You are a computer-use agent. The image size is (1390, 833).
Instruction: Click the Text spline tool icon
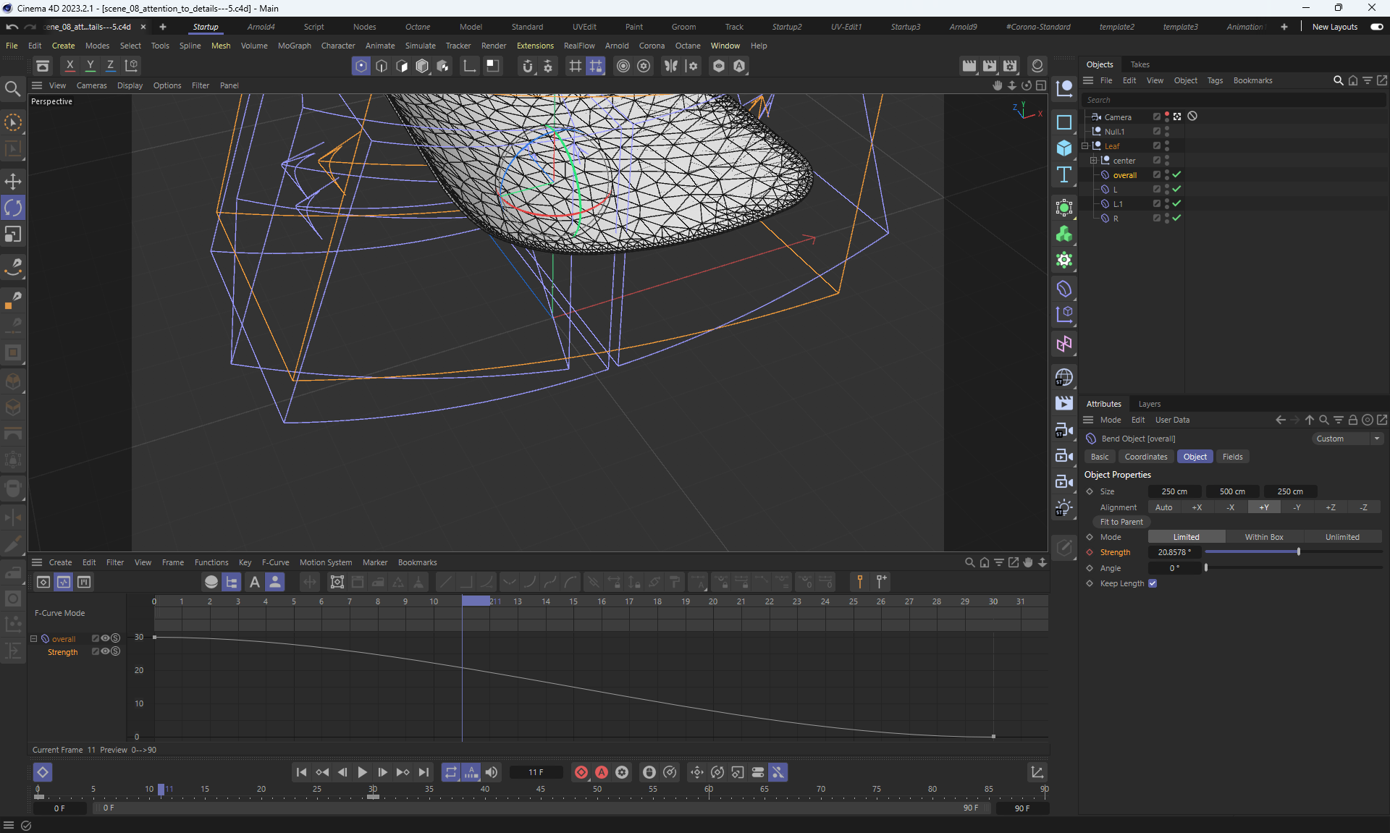(1063, 174)
